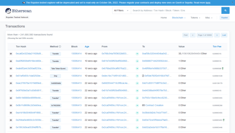Image resolution: width=235 pixels, height=133 pixels.
Task: Click the 0x65855d0d method badge
Action: click(x=56, y=83)
